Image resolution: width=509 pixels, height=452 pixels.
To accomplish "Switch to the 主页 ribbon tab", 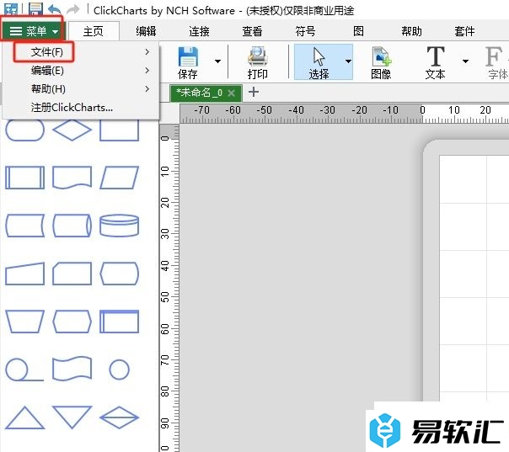I will tap(94, 31).
